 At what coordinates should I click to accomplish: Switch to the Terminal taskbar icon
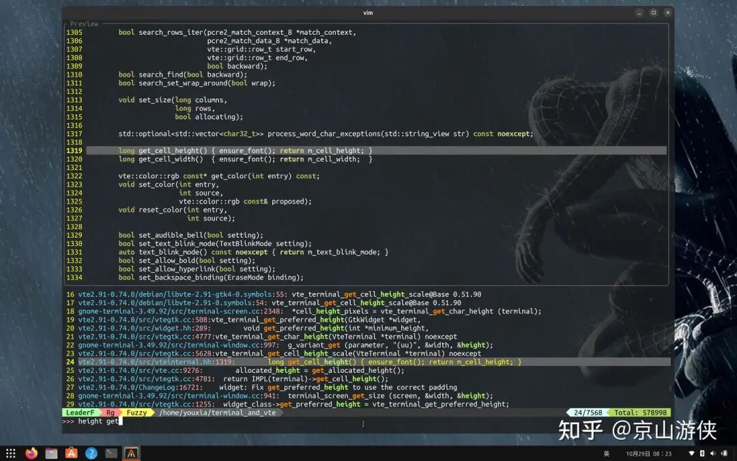[111, 453]
